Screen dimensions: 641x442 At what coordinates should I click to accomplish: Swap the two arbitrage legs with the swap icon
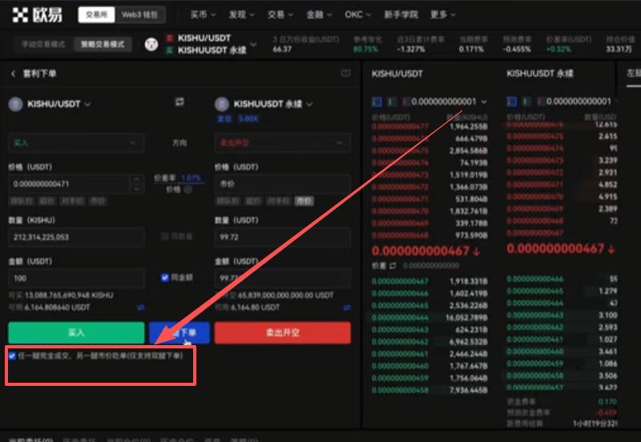[179, 102]
